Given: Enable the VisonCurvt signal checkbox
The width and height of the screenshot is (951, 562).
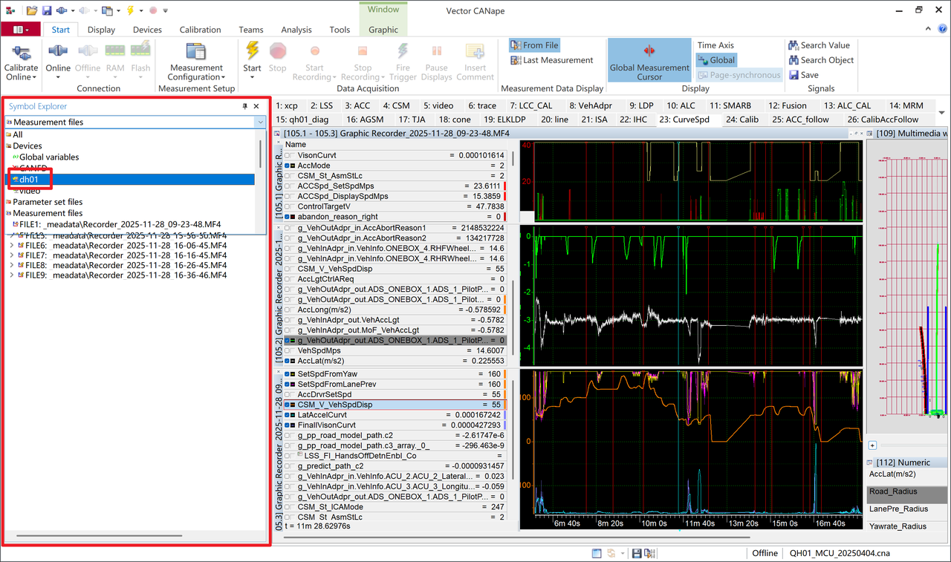Looking at the screenshot, I should [288, 155].
